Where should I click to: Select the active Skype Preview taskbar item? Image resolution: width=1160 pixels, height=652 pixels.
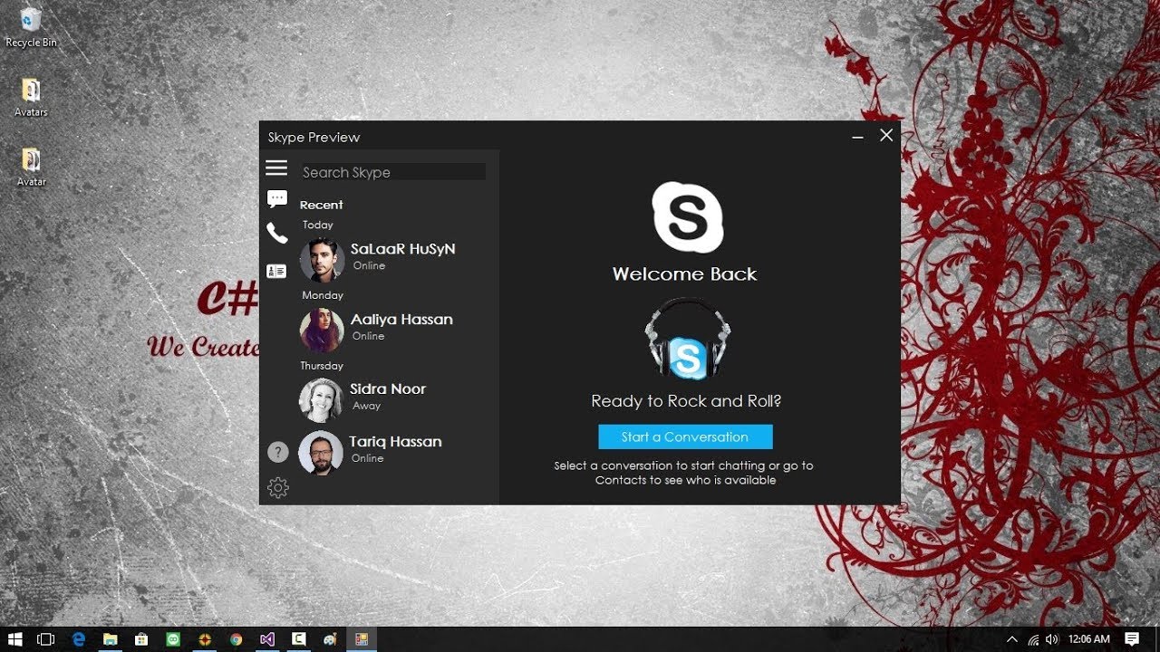[x=362, y=639]
